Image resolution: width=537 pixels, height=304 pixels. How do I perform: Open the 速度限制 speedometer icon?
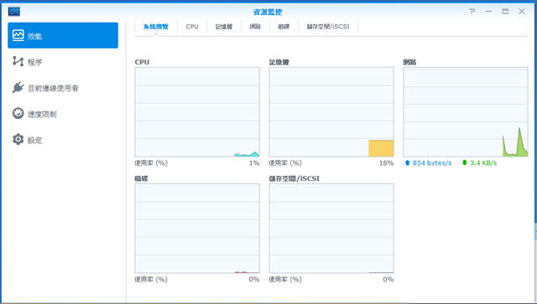pyautogui.click(x=18, y=114)
